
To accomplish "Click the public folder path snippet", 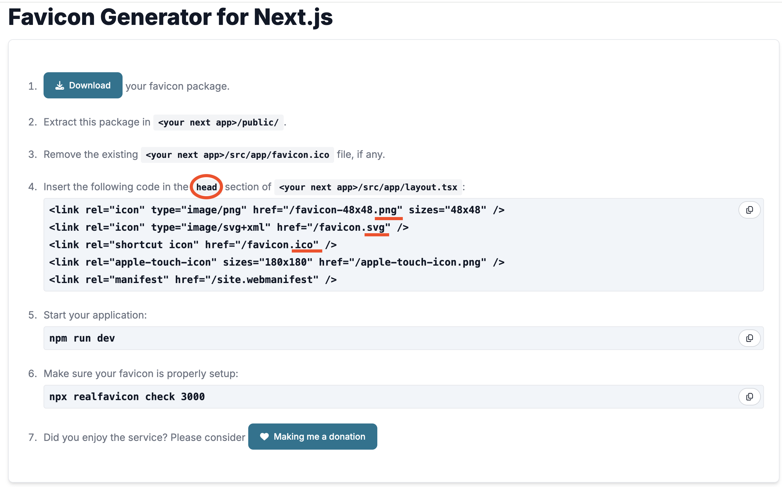I will pos(218,123).
